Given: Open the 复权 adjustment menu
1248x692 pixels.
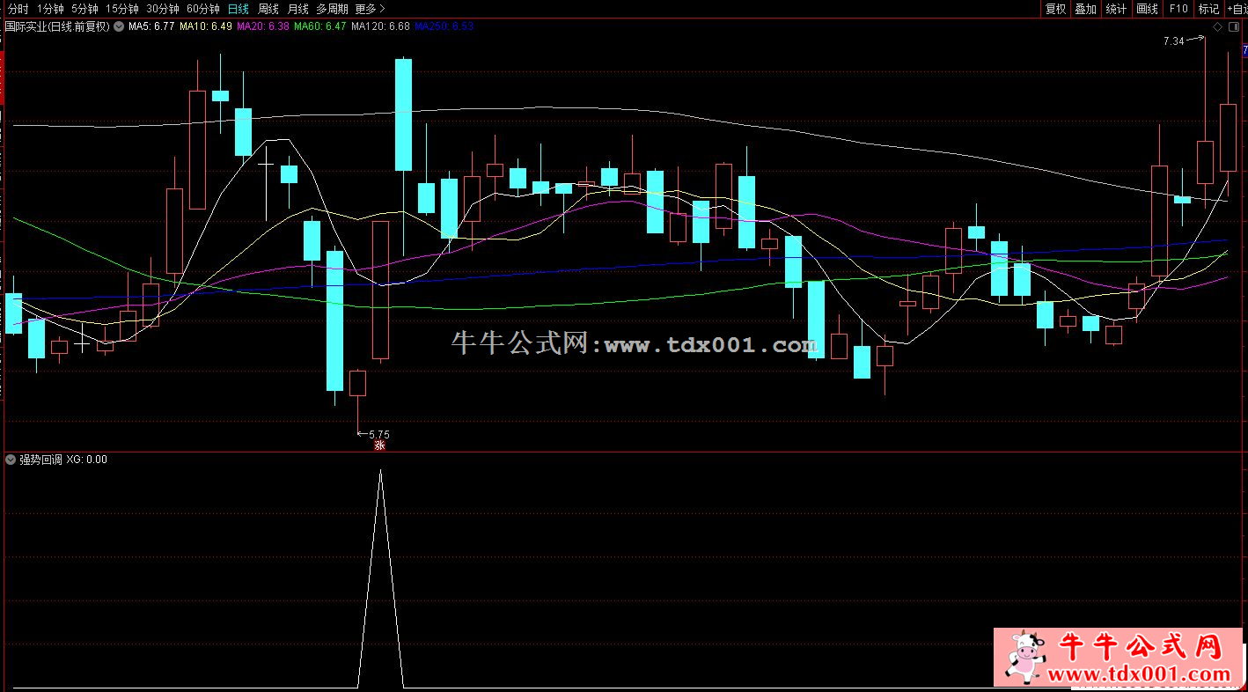Looking at the screenshot, I should point(1055,9).
